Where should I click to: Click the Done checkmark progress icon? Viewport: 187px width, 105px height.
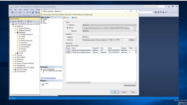tap(43, 84)
